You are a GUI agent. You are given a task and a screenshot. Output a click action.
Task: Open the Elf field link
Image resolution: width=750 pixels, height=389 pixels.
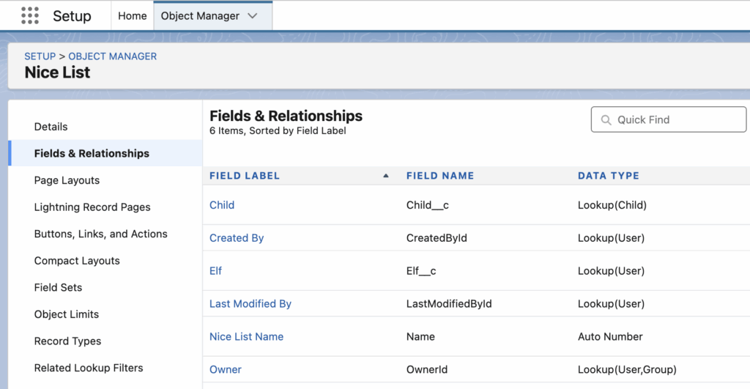pyautogui.click(x=215, y=271)
